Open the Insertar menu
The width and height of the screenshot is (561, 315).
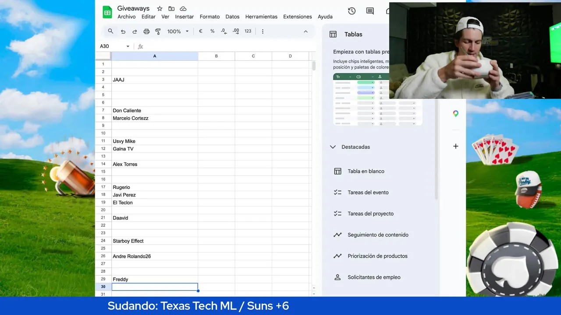[x=185, y=17]
